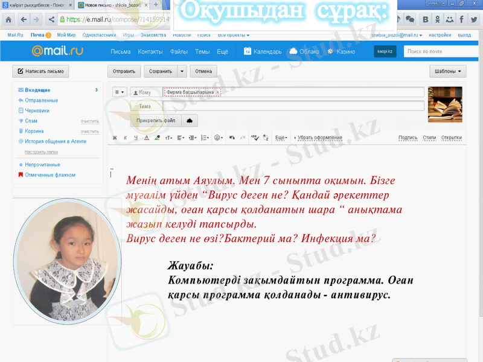The height and width of the screenshot is (362, 483).
Task: Expand the Save button dropdown arrow
Action: (x=182, y=71)
